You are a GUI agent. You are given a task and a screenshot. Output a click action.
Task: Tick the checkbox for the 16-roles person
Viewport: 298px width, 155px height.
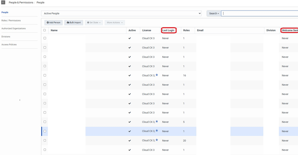(x=45, y=75)
